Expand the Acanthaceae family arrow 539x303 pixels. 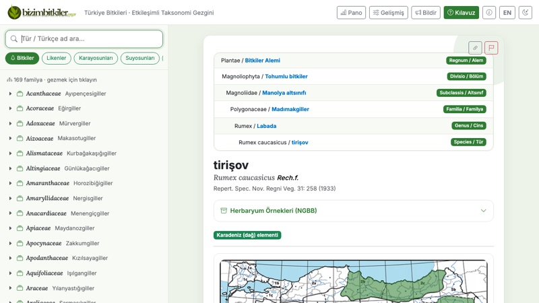tap(10, 94)
